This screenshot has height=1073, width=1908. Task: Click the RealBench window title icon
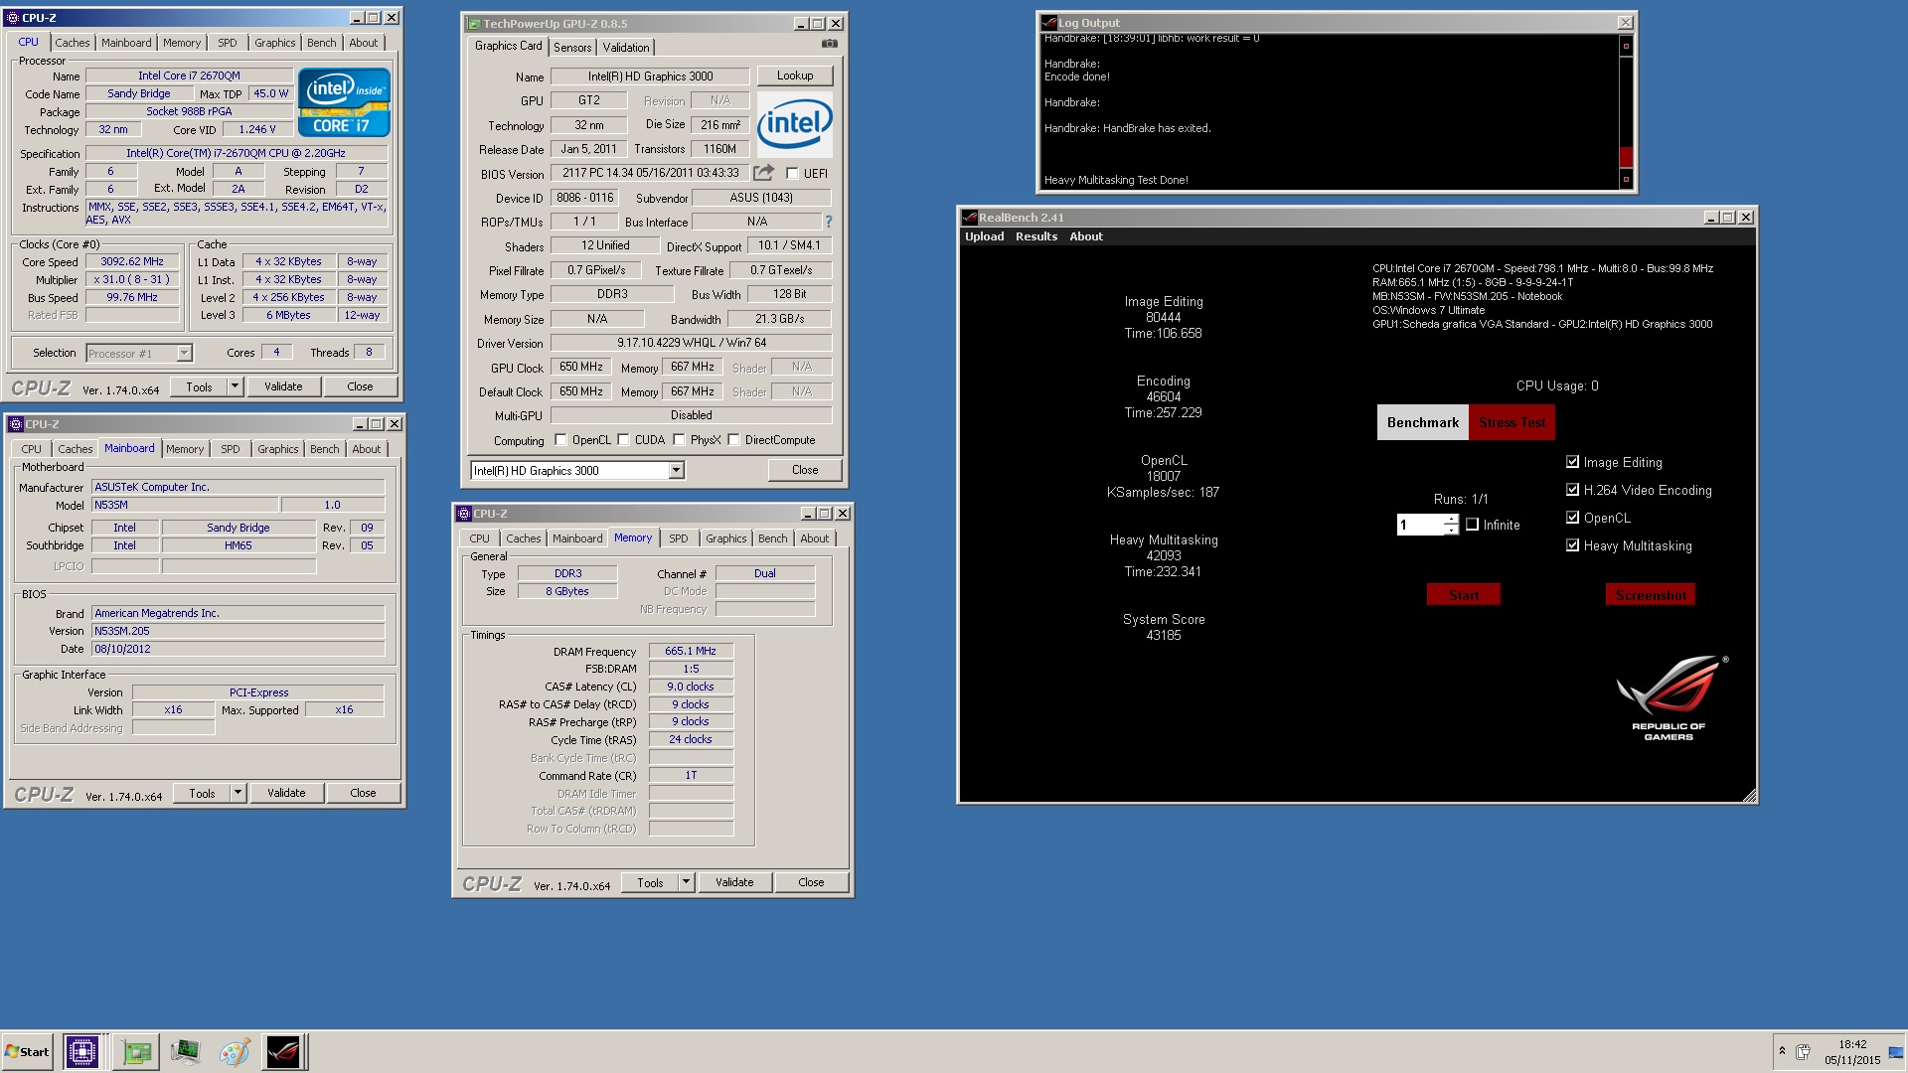(969, 218)
